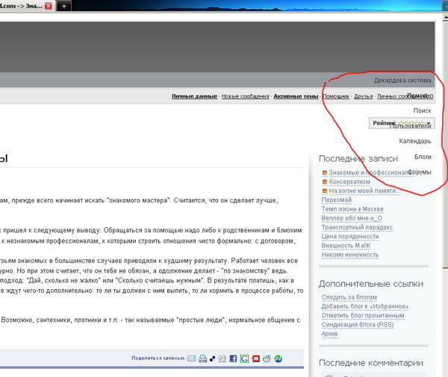Go to Новые сообщения
This screenshot has height=377, width=448.
click(245, 96)
